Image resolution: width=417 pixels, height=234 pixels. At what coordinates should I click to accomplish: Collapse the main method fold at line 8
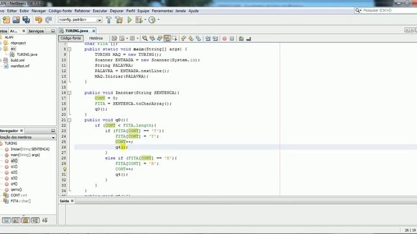click(x=69, y=49)
